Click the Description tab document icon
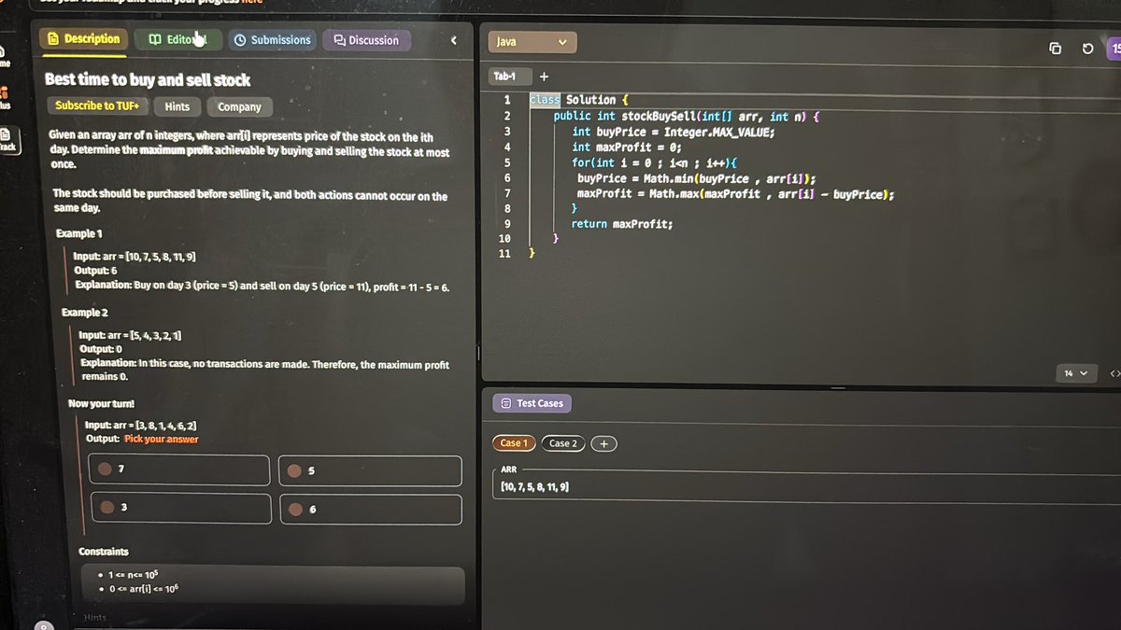 [53, 39]
